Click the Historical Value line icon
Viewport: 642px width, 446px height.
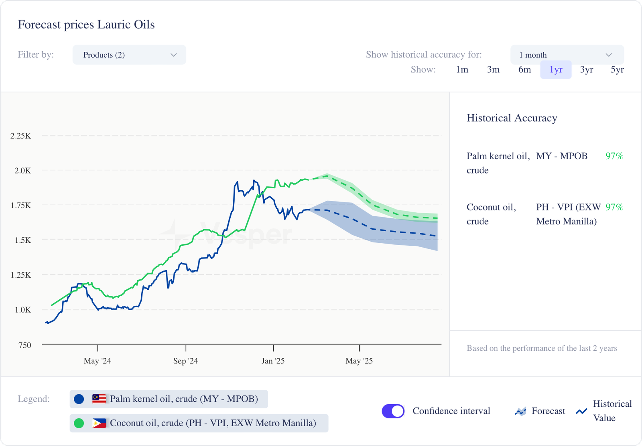tap(581, 411)
